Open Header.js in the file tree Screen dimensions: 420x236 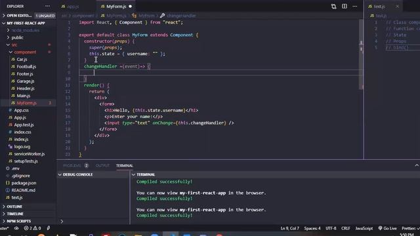[26, 88]
